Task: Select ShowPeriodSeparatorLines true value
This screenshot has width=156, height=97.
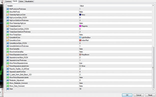Action: pyautogui.click(x=81, y=63)
